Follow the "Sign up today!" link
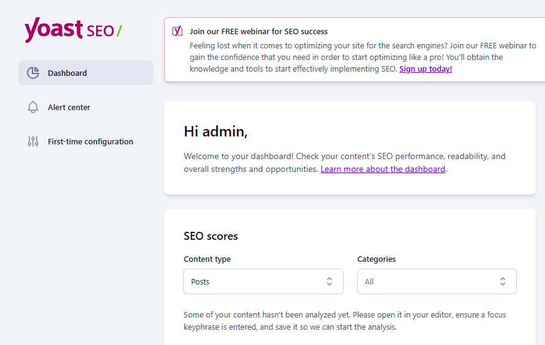The image size is (545, 345). 426,69
